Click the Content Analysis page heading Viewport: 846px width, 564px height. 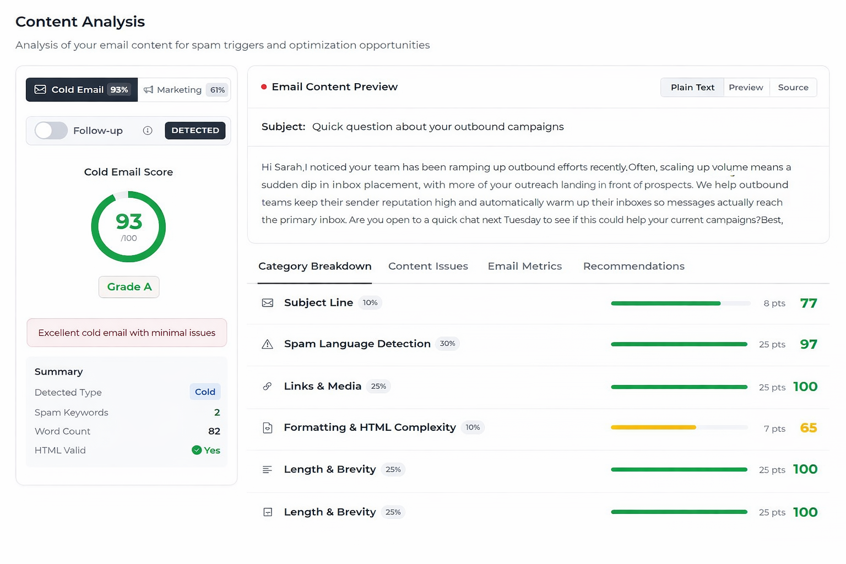tap(80, 21)
